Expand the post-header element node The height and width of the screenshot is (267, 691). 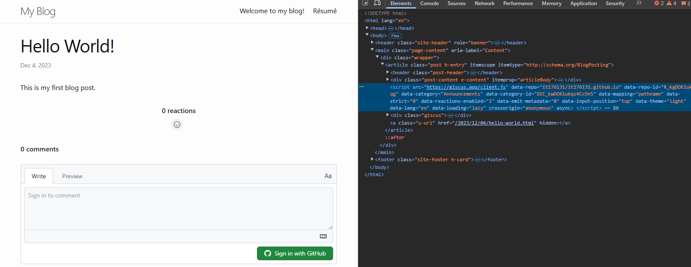tap(387, 72)
